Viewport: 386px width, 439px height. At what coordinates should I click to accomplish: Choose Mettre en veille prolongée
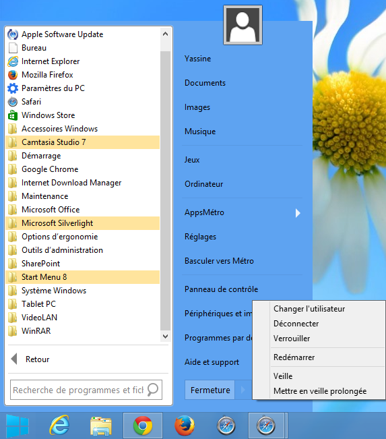pyautogui.click(x=320, y=391)
